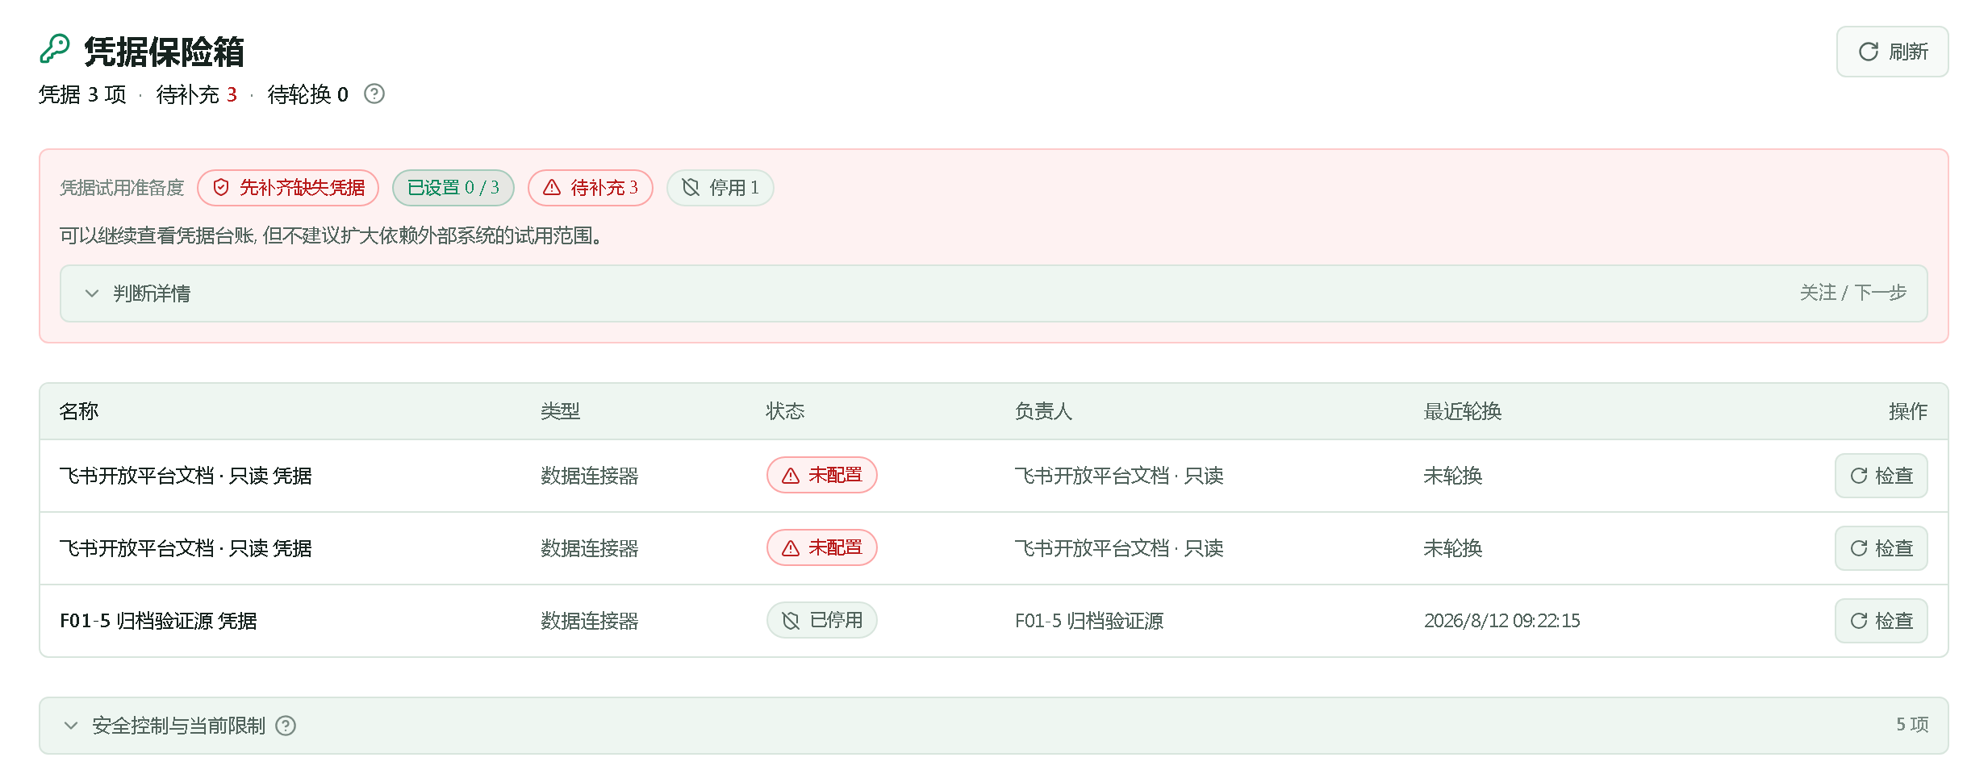
Task: Click the 关注 / 下一步 label
Action: 1852,293
